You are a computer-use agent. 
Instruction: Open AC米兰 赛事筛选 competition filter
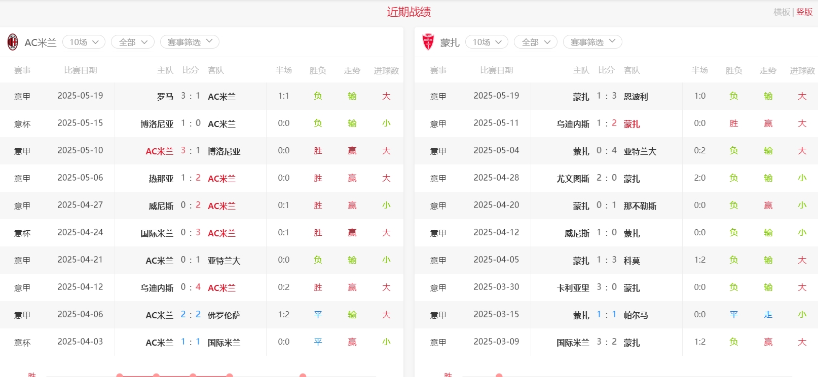(190, 42)
